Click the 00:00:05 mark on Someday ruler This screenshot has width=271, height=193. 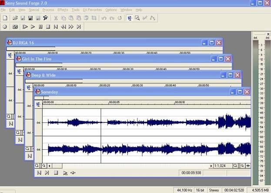click(x=114, y=102)
